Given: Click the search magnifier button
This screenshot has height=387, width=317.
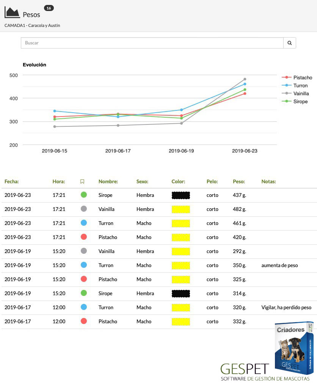Looking at the screenshot, I should (x=290, y=43).
